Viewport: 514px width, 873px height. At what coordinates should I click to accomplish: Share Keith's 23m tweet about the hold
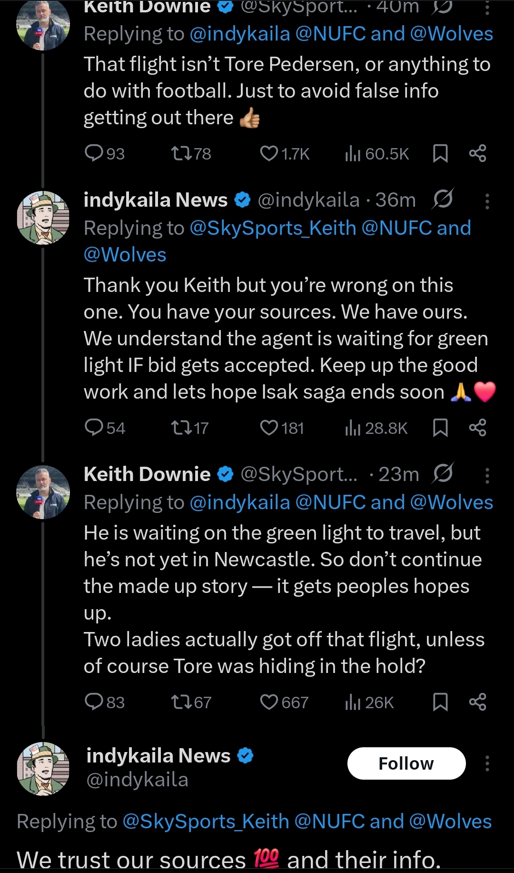point(477,702)
